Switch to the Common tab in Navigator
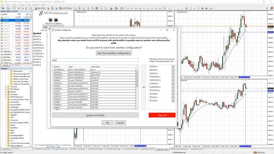Image resolution: width=274 pixels, height=154 pixels. point(6,148)
